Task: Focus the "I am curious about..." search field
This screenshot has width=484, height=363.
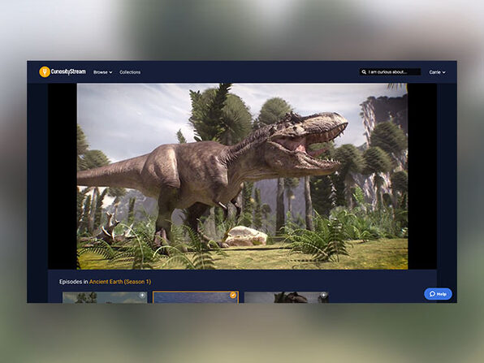Action: (390, 72)
